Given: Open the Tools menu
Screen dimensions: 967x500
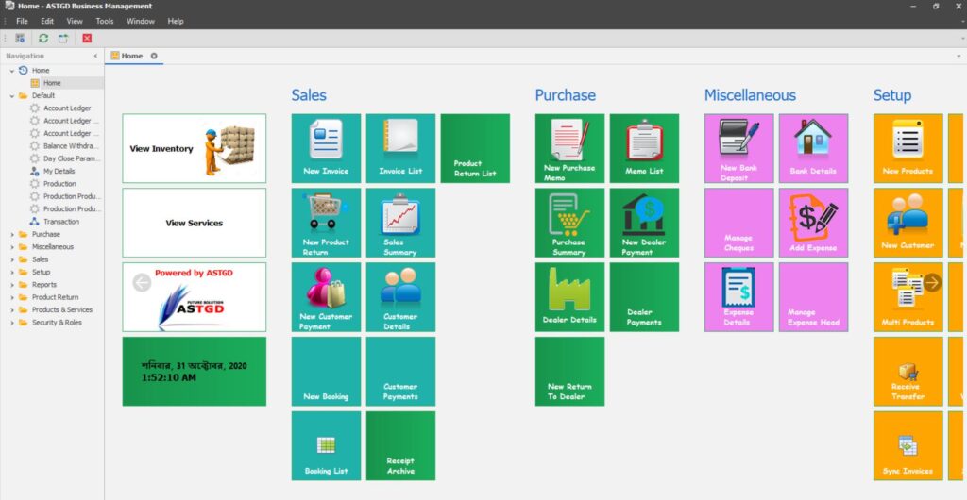Looking at the screenshot, I should coord(104,21).
